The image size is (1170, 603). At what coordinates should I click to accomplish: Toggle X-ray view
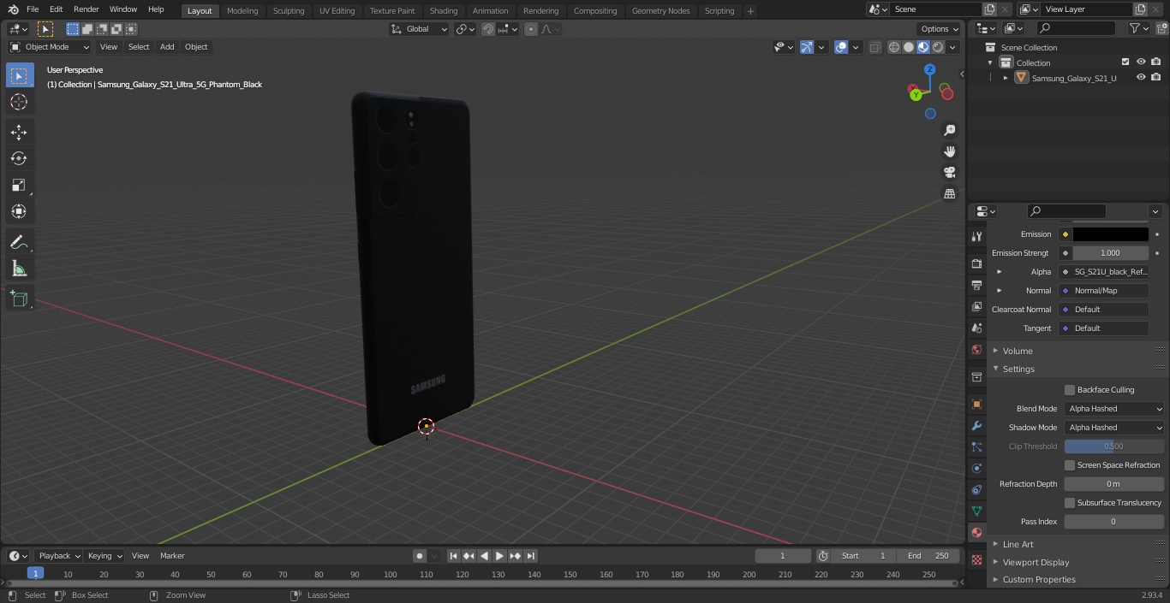click(875, 47)
